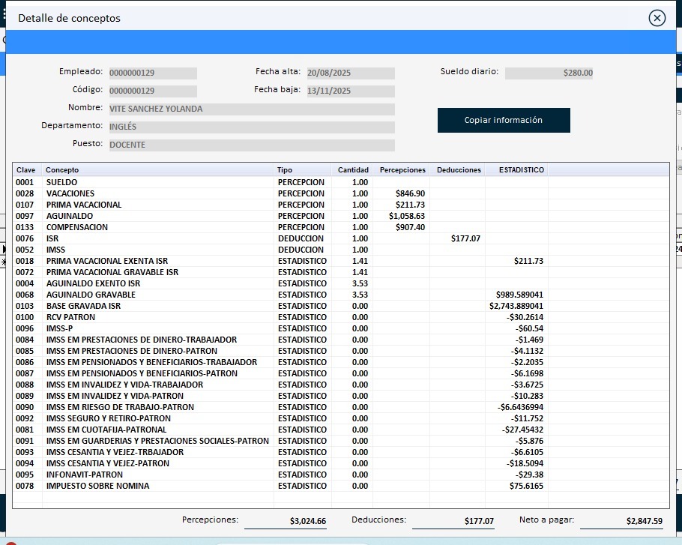Click the Empleado number field
This screenshot has width=682, height=545.
pos(153,73)
